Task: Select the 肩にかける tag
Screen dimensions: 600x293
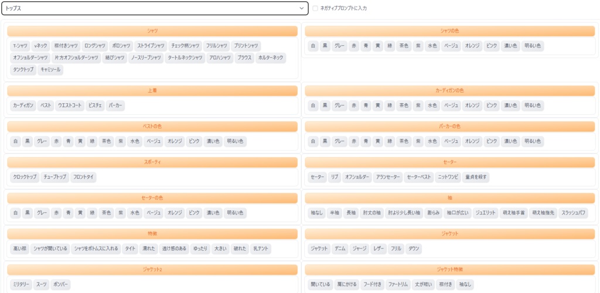Action: [x=346, y=285]
